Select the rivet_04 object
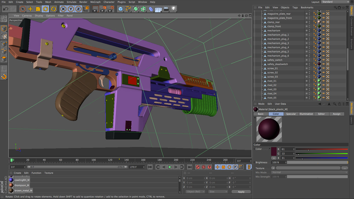354x199 pixels. (x=272, y=93)
